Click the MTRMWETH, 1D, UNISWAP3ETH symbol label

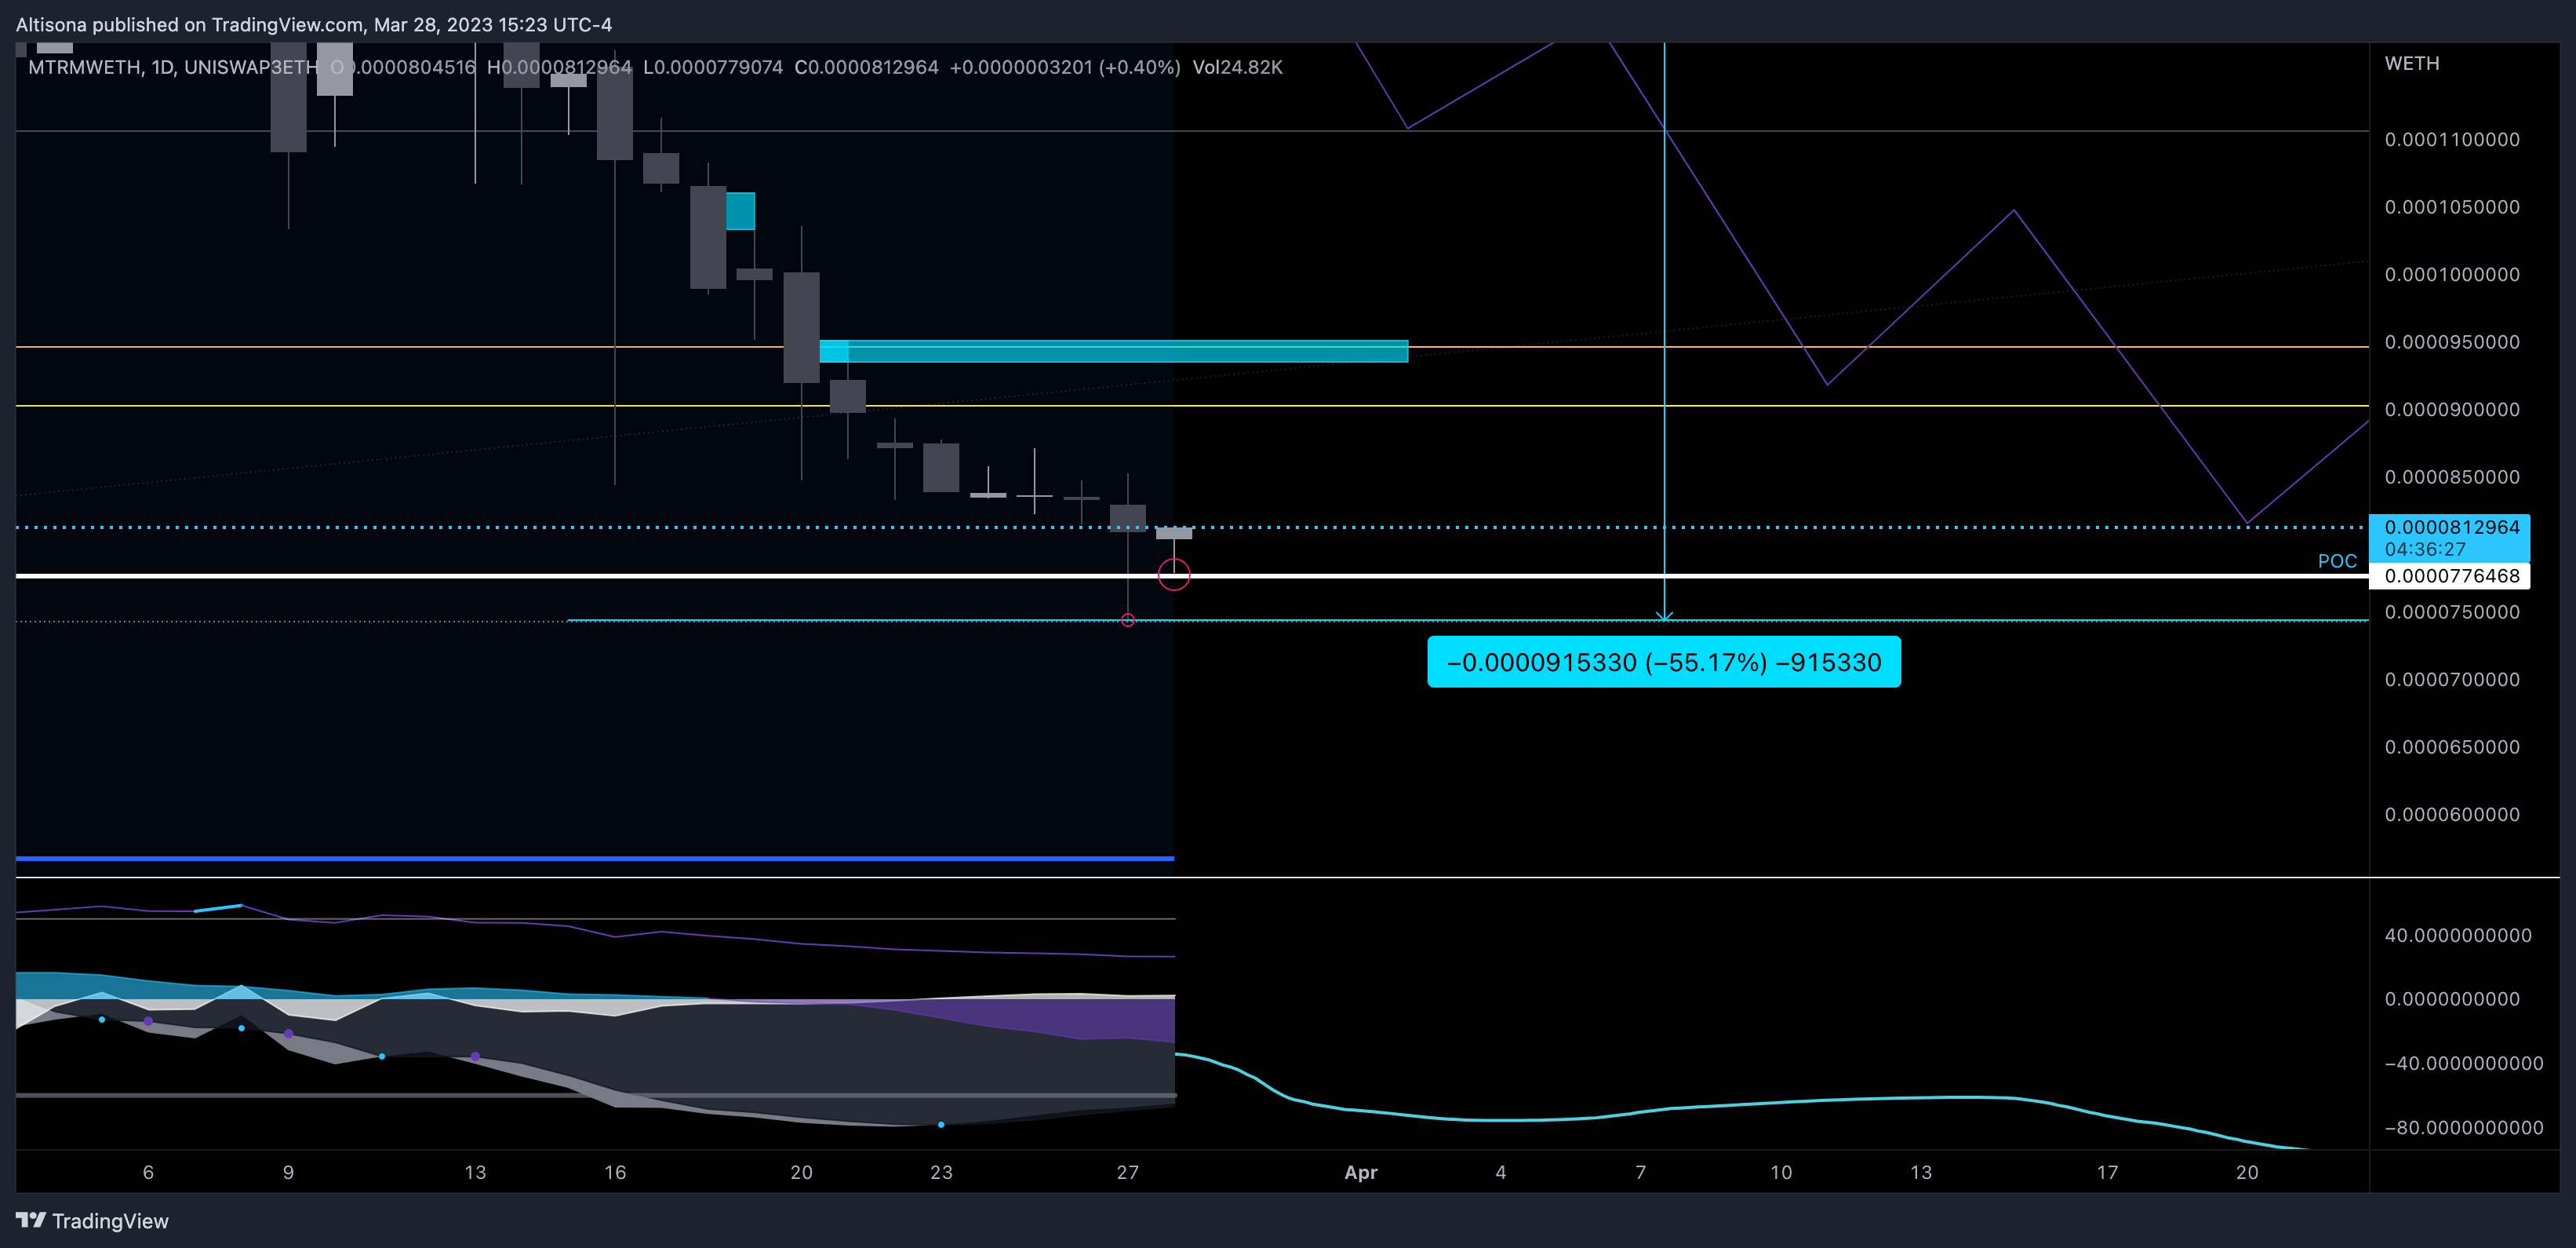pyautogui.click(x=173, y=67)
